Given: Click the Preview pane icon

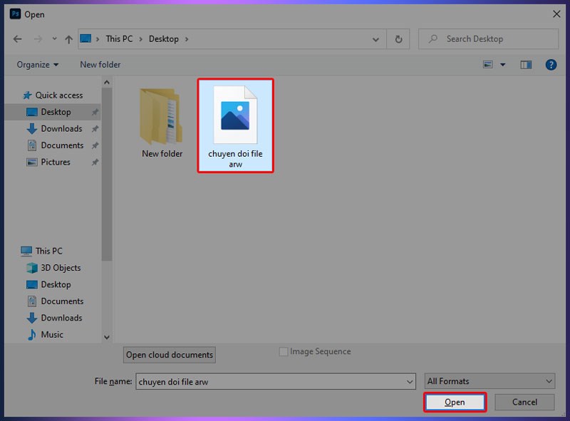Looking at the screenshot, I should click(525, 65).
